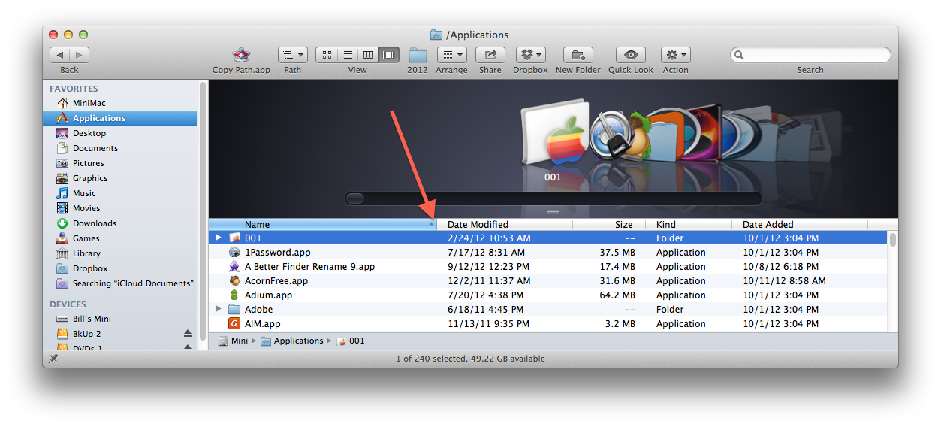Open Dropbox from sidebar

click(x=119, y=268)
